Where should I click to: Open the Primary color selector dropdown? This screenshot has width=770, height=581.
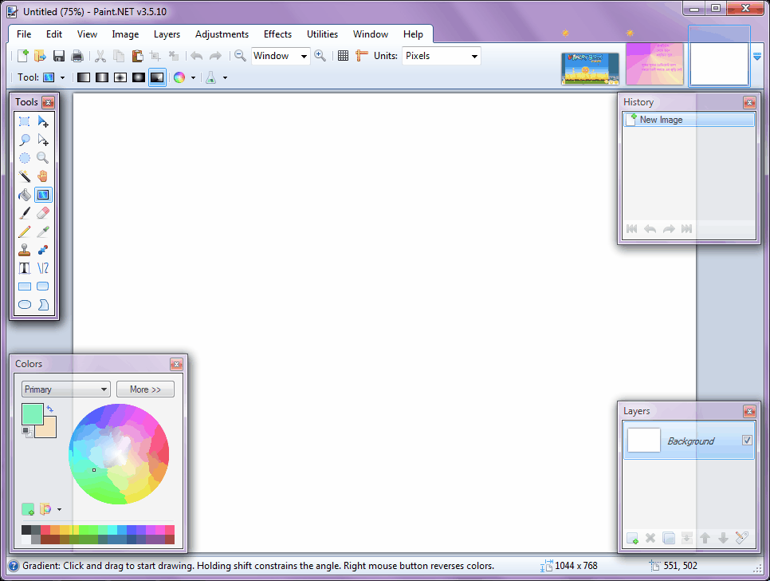(66, 389)
